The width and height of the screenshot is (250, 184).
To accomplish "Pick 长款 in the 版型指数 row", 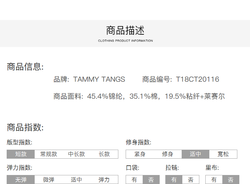I will click(104, 154).
